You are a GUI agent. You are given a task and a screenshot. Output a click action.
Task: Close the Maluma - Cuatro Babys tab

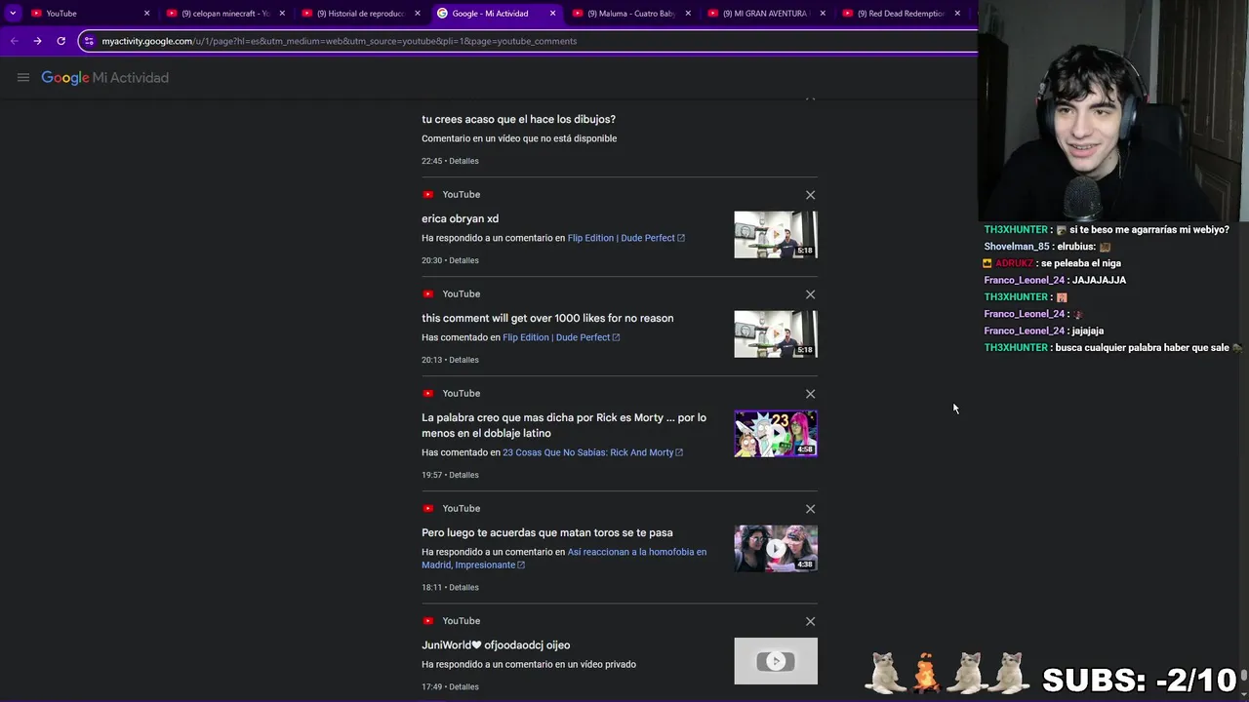pyautogui.click(x=688, y=14)
